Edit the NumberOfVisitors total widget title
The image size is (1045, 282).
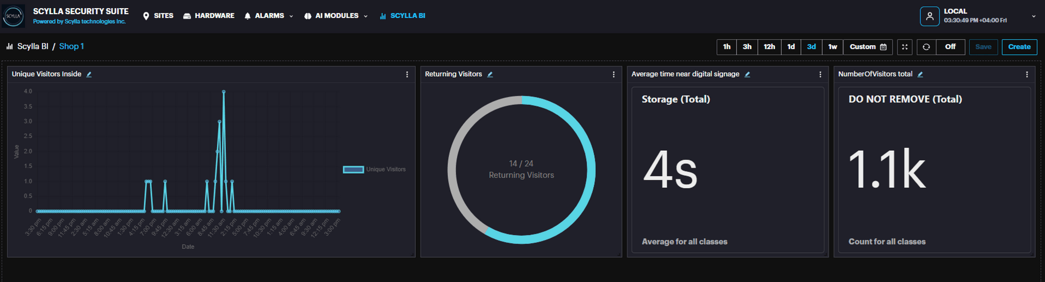[920, 75]
